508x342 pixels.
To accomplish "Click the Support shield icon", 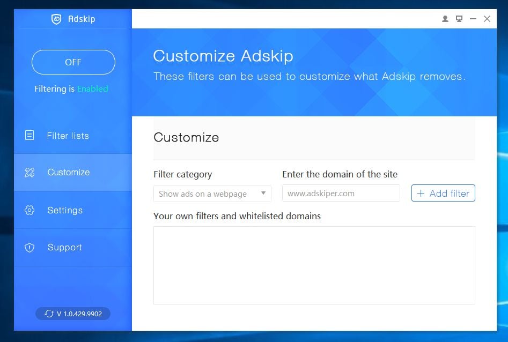I will pos(30,248).
